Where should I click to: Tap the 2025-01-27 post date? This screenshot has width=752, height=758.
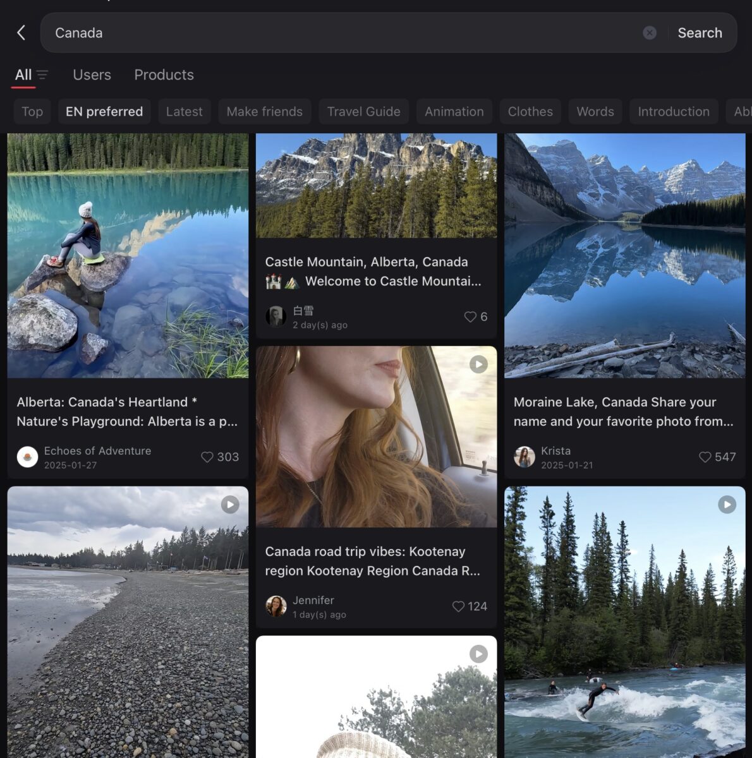click(70, 465)
